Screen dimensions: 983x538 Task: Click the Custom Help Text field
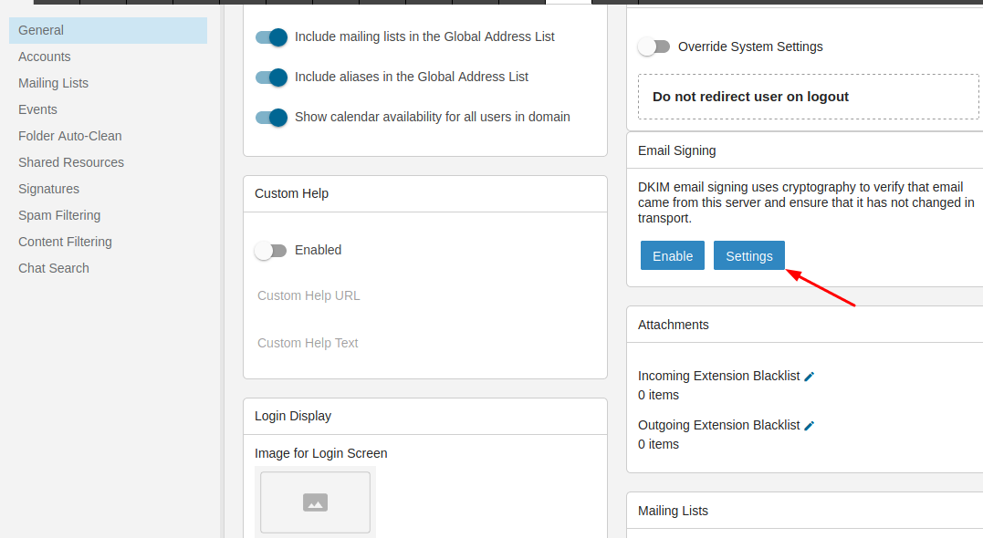click(425, 343)
